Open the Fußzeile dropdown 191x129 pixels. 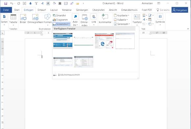[x=121, y=20]
